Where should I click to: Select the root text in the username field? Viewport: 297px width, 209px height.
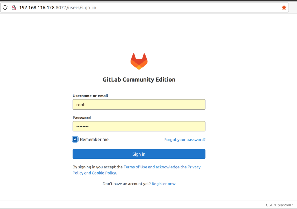(x=80, y=104)
